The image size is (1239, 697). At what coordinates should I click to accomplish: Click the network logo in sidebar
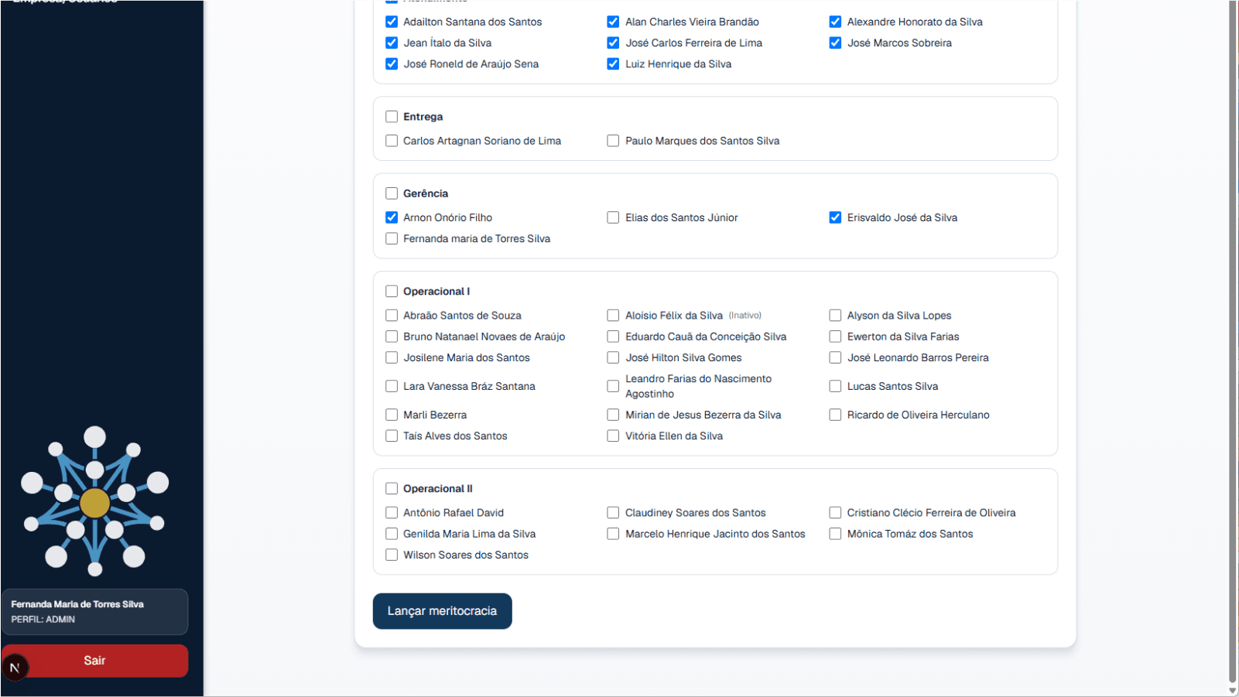click(x=94, y=501)
